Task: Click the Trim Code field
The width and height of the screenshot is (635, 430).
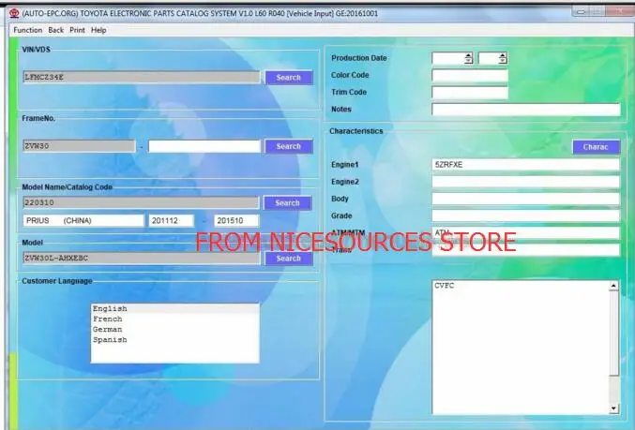Action: click(470, 92)
